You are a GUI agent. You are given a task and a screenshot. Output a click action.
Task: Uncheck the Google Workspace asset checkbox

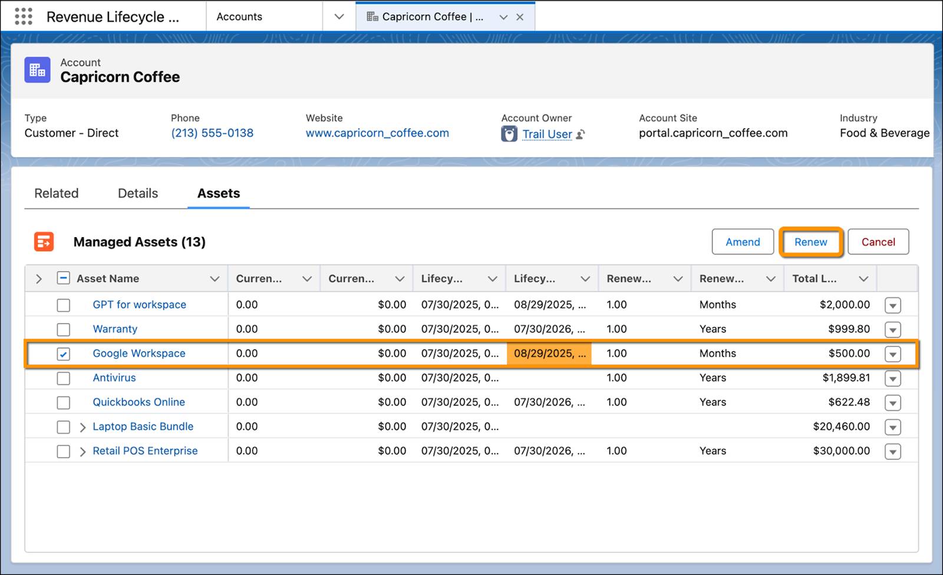click(64, 354)
